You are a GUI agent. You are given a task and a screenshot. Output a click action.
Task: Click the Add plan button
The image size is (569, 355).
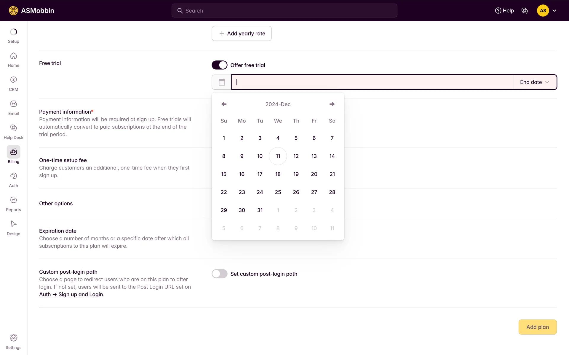[x=537, y=327]
